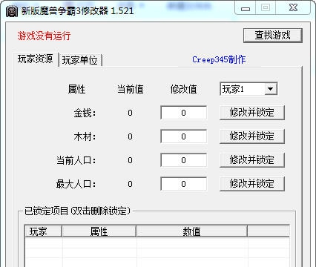Viewport: 316px width, 267px height.
Task: Click 修改并锁定 button for 当前人口
Action: [252, 160]
